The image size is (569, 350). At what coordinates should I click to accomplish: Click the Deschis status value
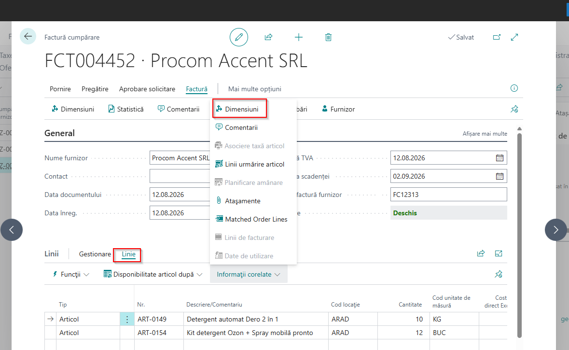coord(448,213)
